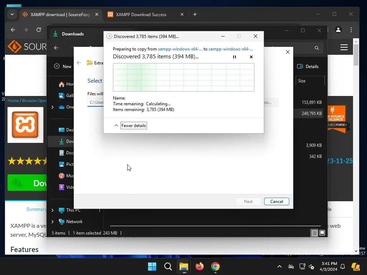
Task: Open SourceForge hamburger menu
Action: pyautogui.click(x=344, y=47)
